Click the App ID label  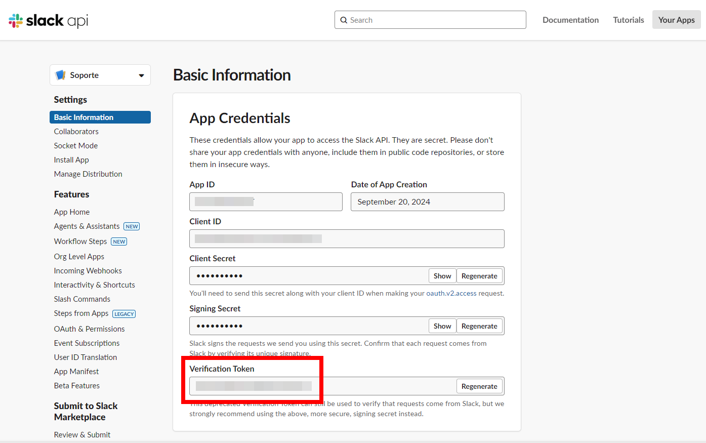click(202, 184)
